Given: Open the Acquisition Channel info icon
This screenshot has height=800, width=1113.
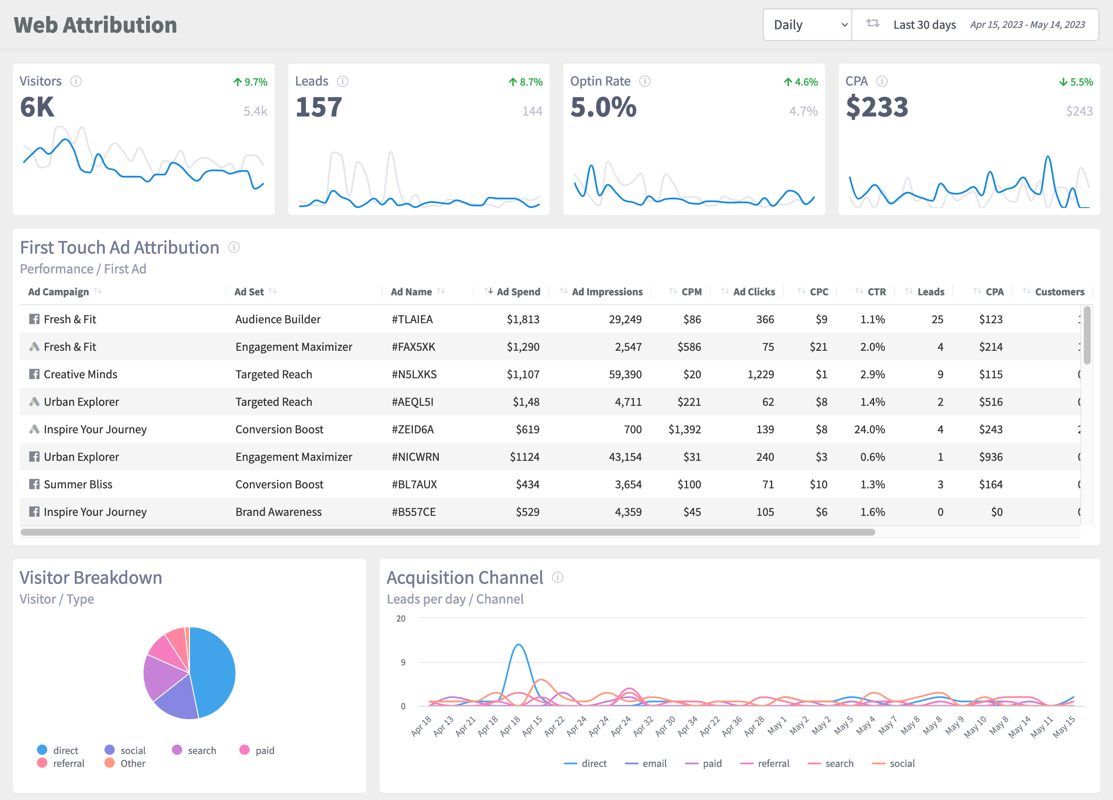Looking at the screenshot, I should [557, 577].
